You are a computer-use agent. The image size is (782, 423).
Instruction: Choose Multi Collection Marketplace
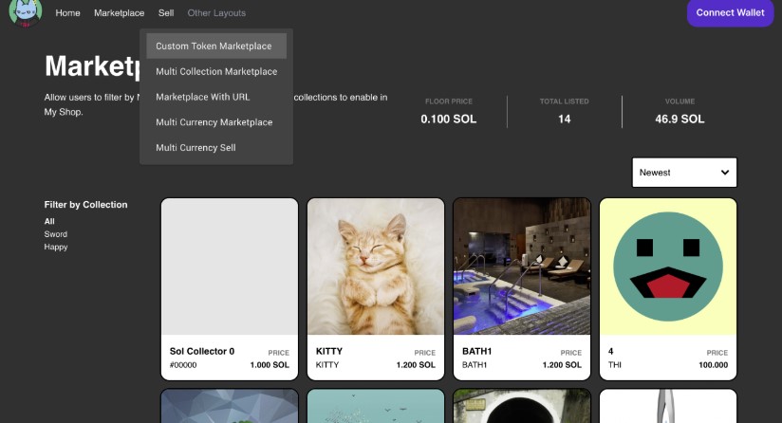coord(216,71)
